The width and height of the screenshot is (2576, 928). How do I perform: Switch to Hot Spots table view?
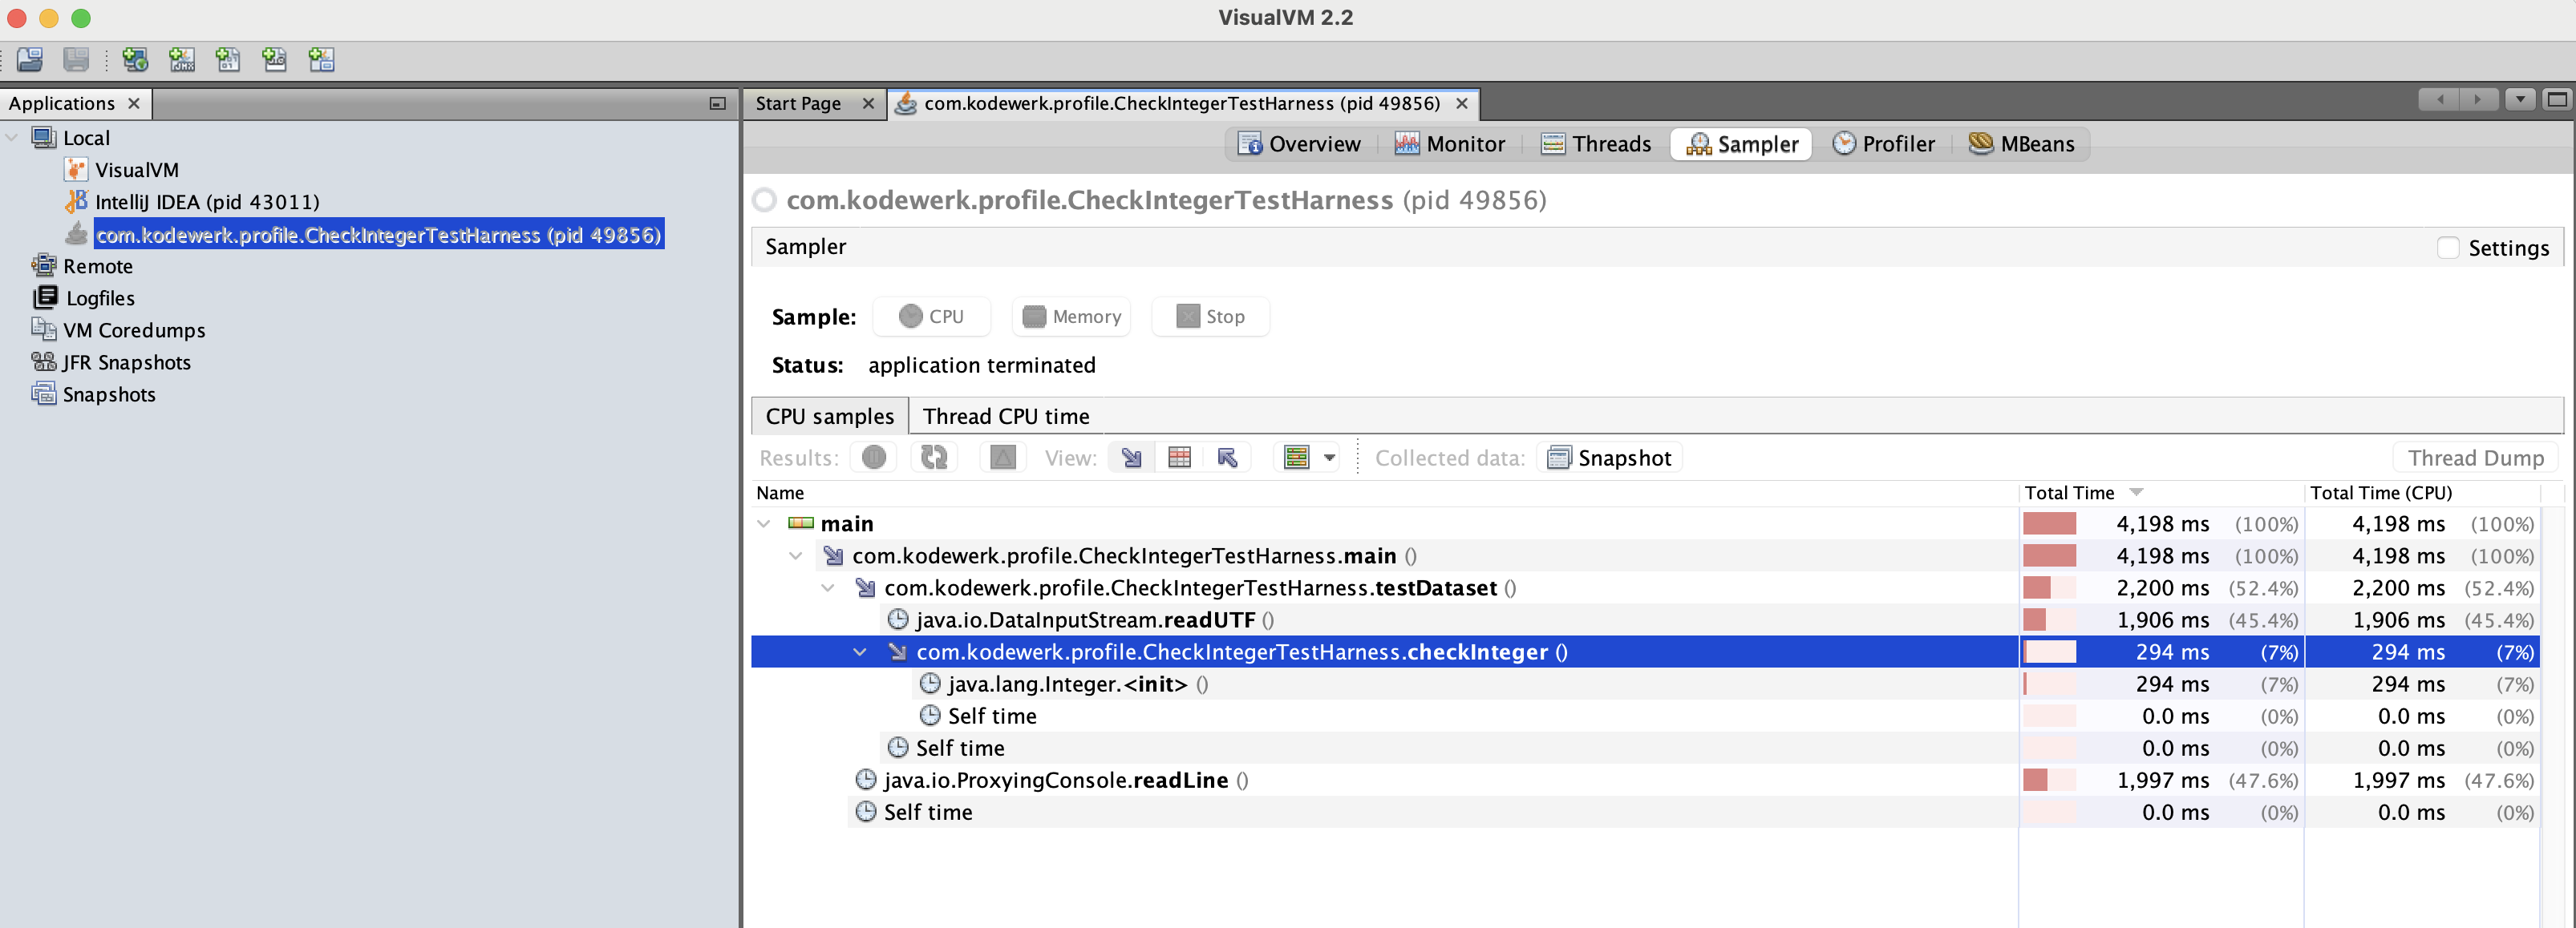(x=1179, y=458)
